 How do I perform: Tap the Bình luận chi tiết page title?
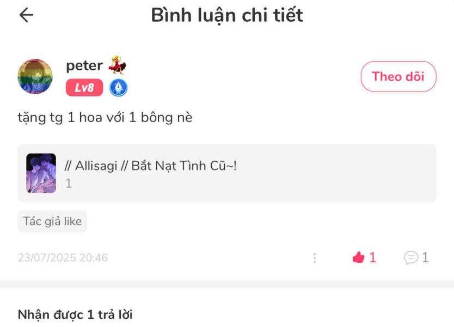coord(228,16)
